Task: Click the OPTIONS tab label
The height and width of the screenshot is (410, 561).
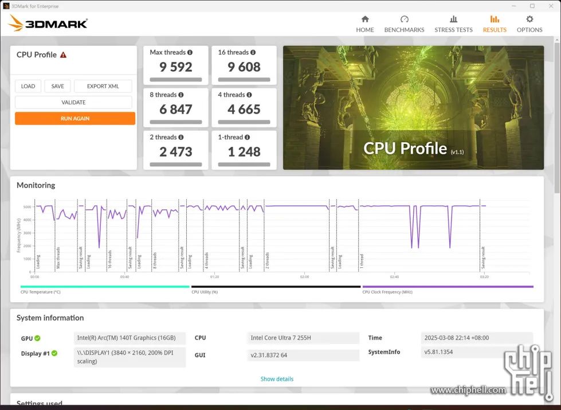Action: point(529,30)
